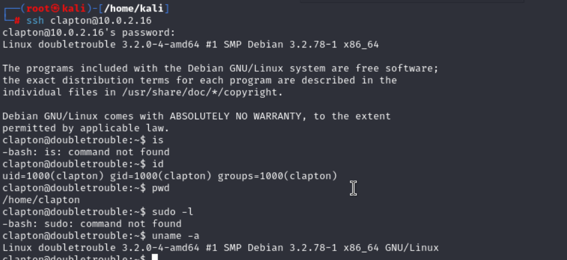The height and width of the screenshot is (260, 567).
Task: Click the 'sudo -l' command text
Action: (172, 212)
